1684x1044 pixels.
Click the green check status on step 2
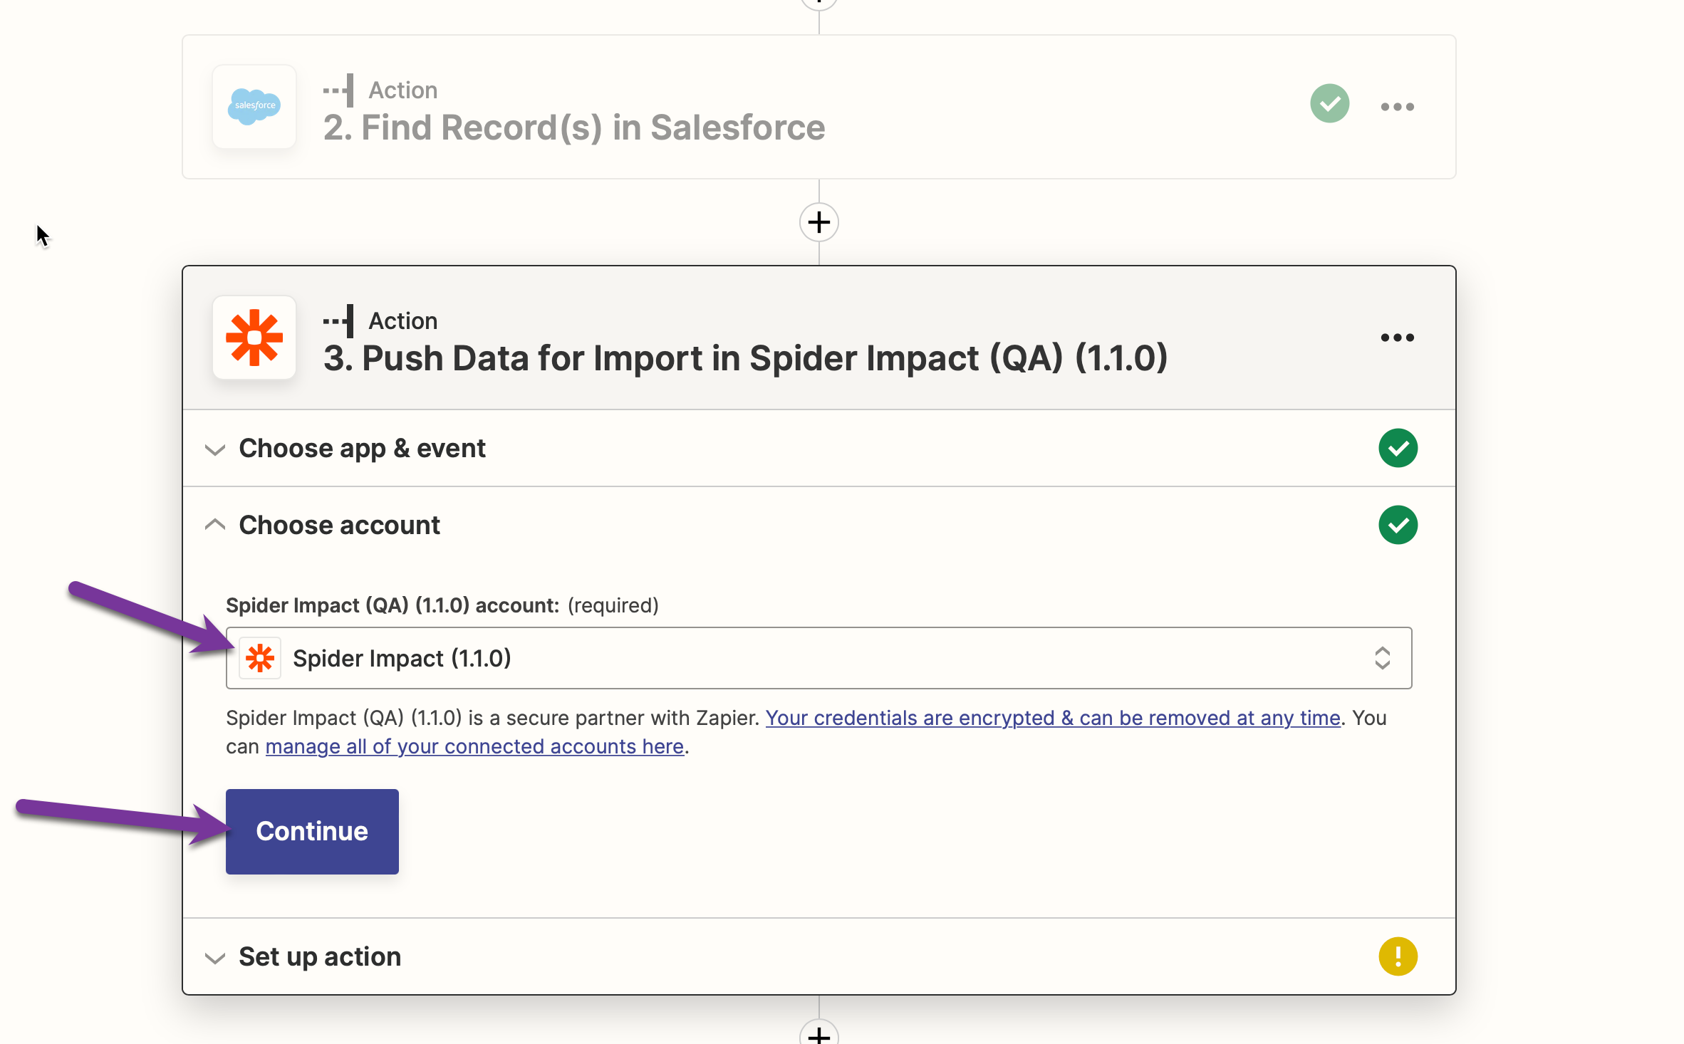pos(1329,104)
